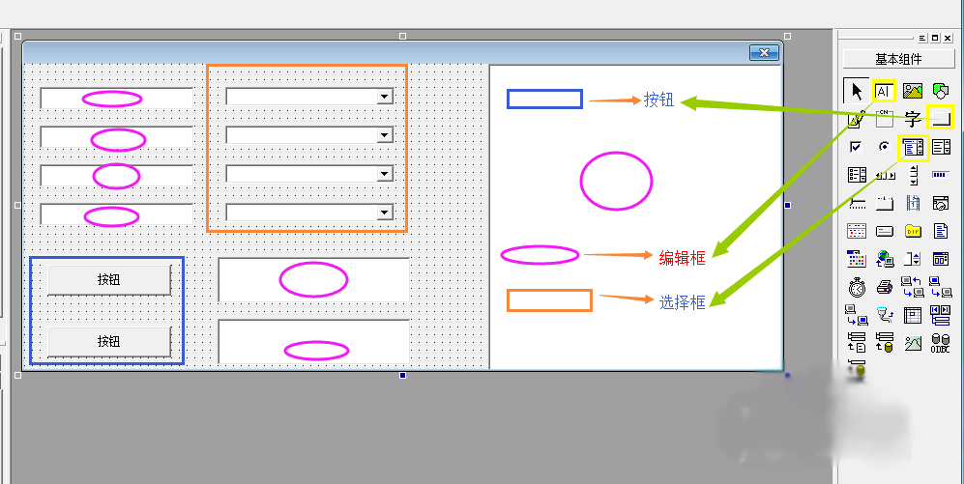The image size is (964, 484).
Task: Select the progress bar component icon
Action: (940, 175)
